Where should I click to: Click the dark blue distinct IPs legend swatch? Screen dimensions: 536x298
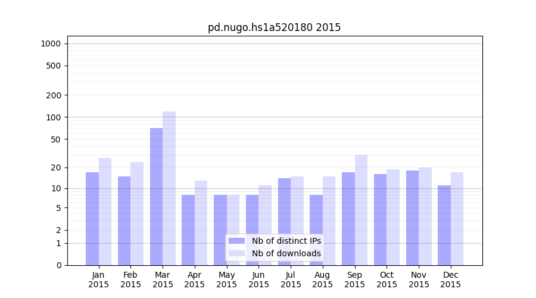coord(236,241)
